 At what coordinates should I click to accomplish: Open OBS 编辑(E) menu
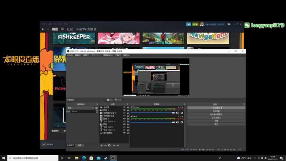[78, 55]
